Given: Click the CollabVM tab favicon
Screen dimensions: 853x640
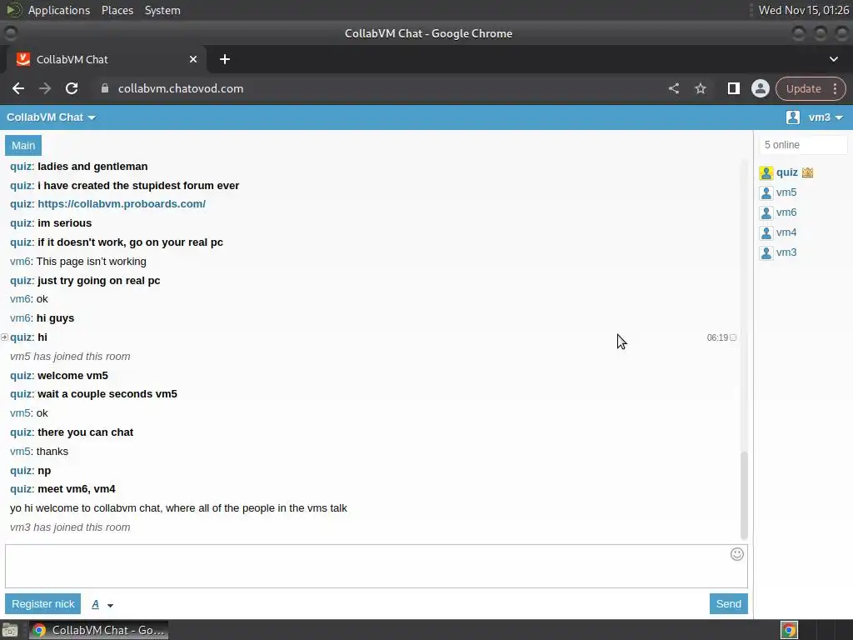Looking at the screenshot, I should [22, 59].
